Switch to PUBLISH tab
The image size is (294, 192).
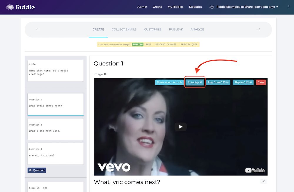176,29
